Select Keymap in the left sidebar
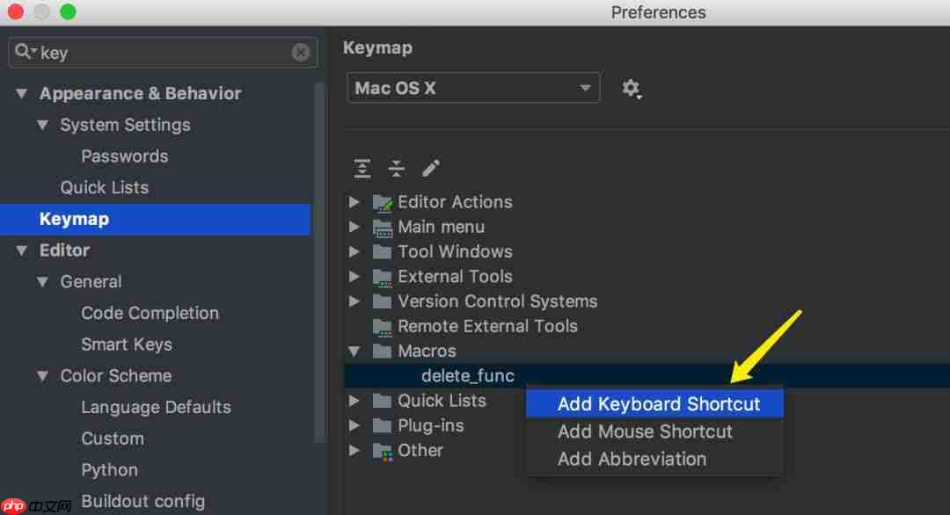 pyautogui.click(x=74, y=219)
